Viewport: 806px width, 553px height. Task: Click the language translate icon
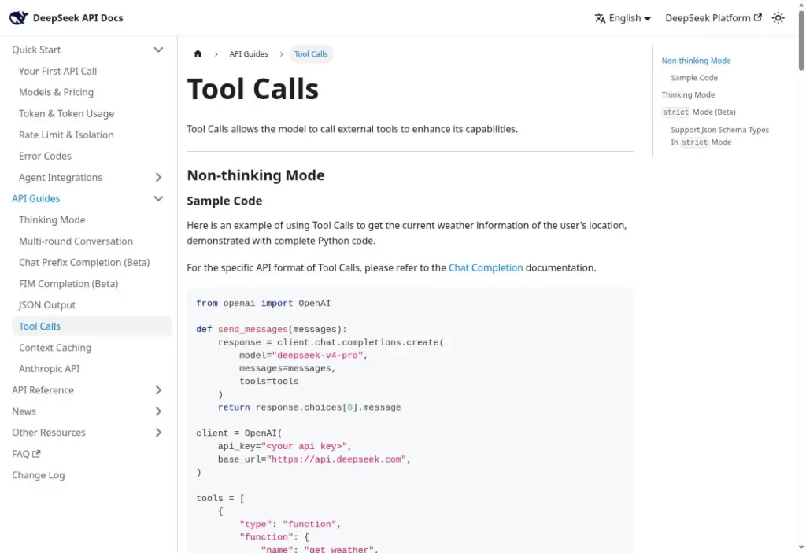[x=600, y=19]
